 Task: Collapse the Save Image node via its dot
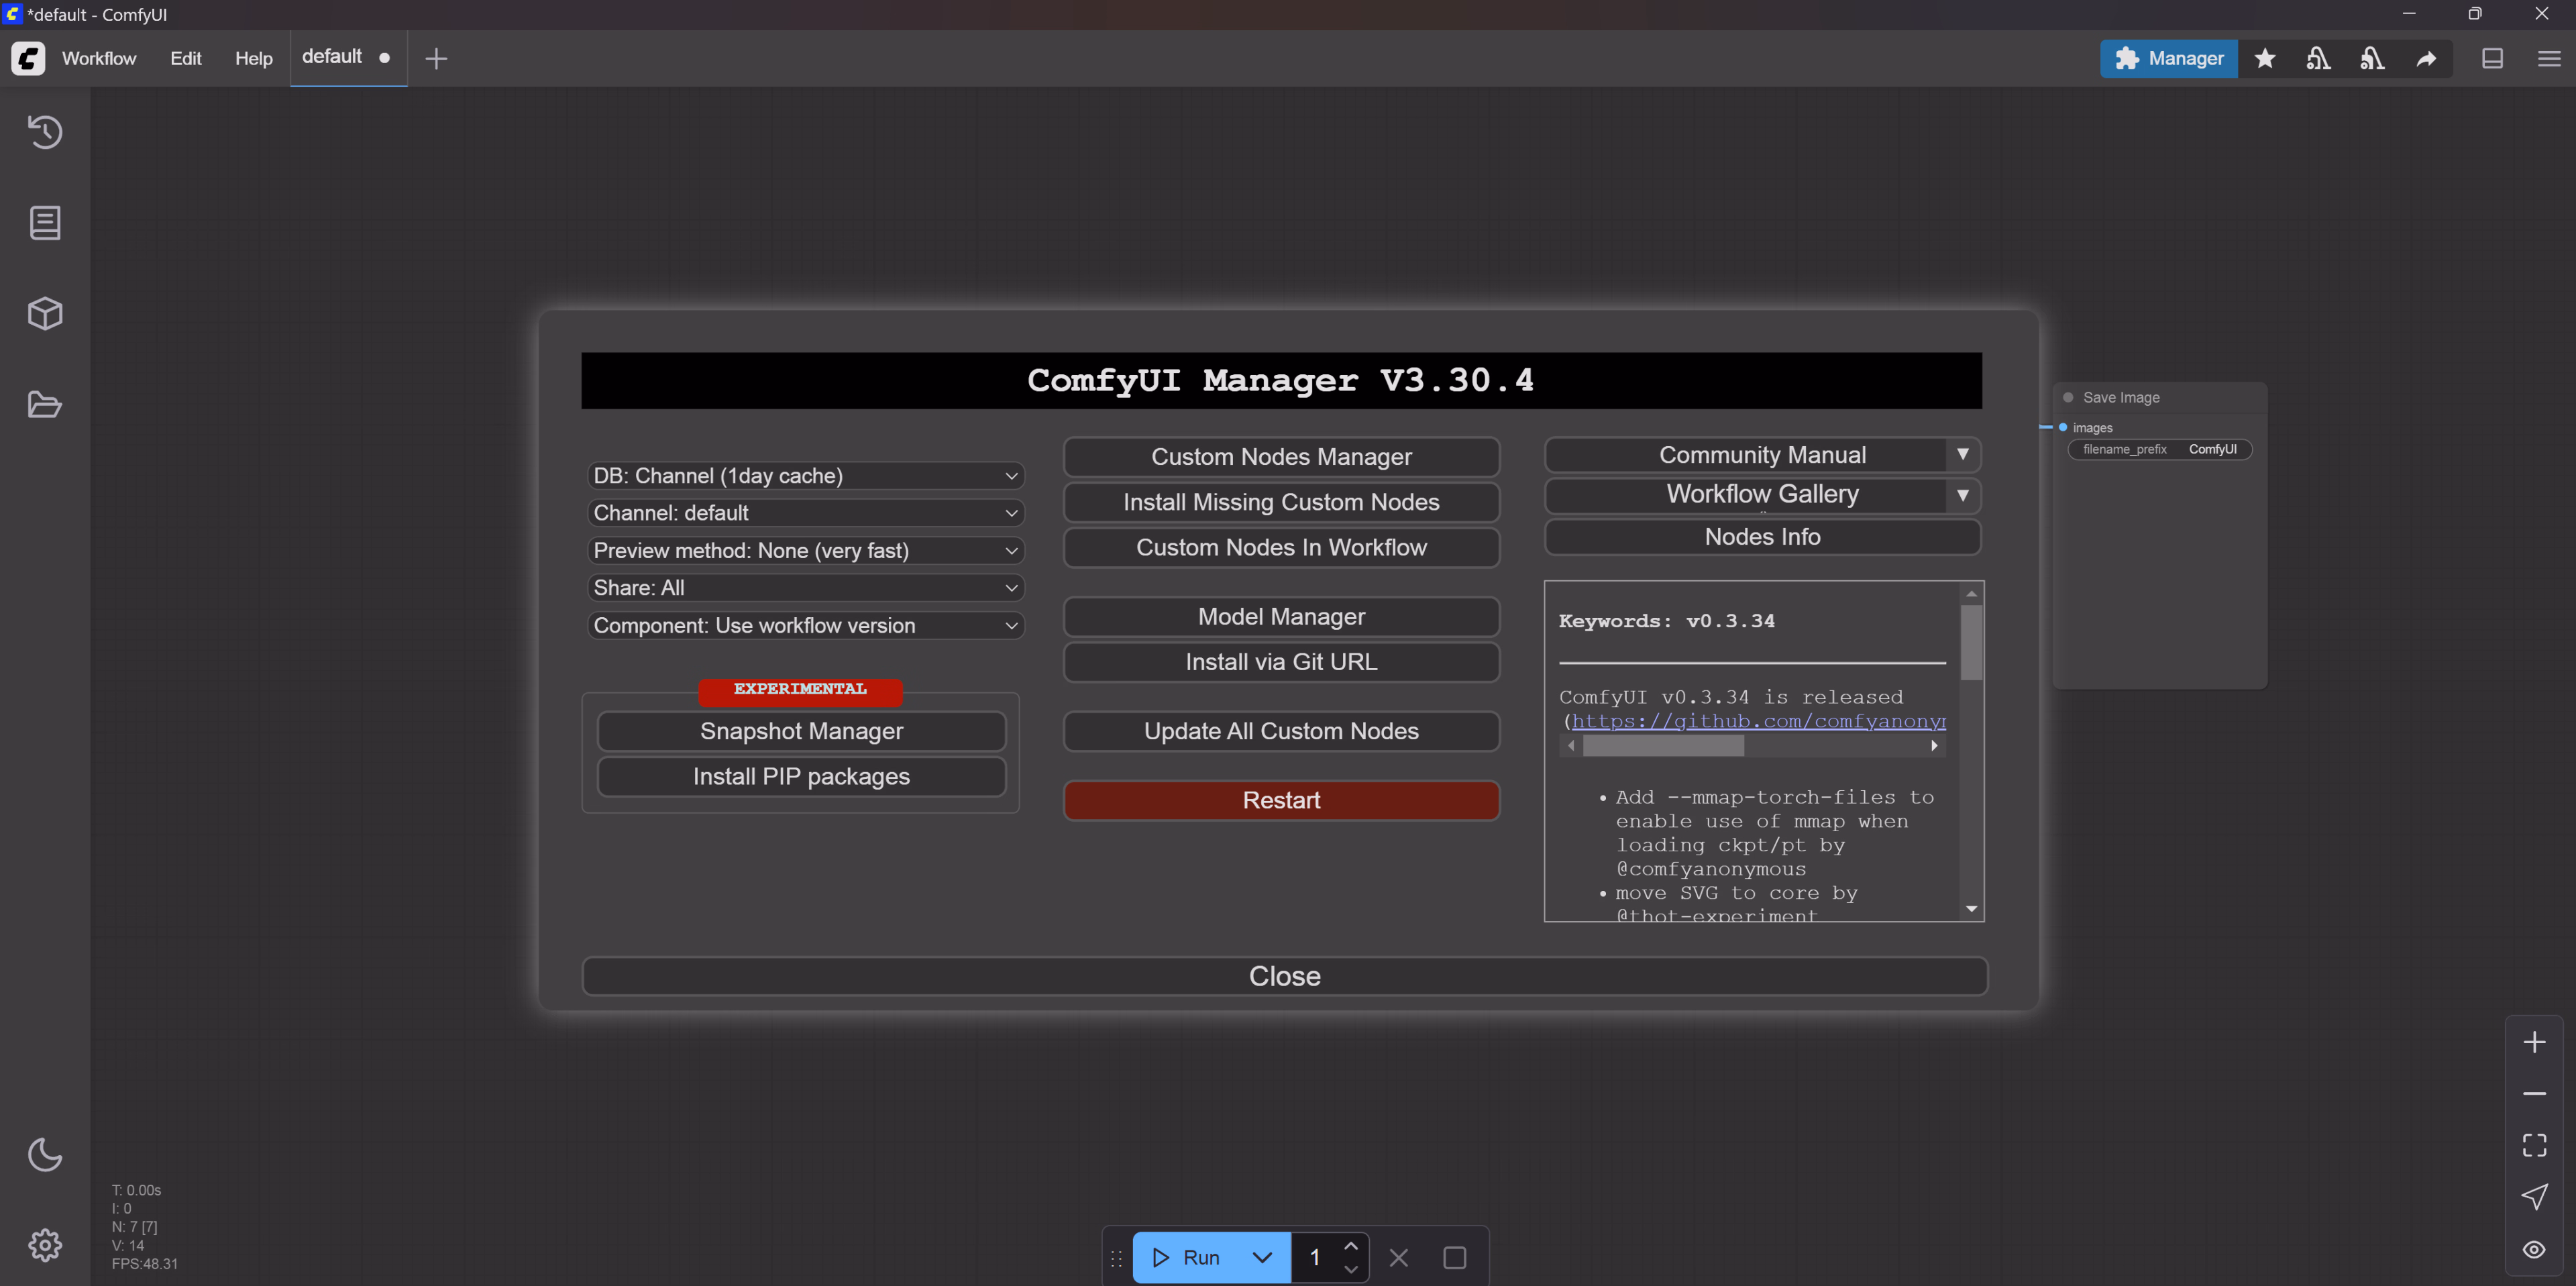(x=2068, y=397)
